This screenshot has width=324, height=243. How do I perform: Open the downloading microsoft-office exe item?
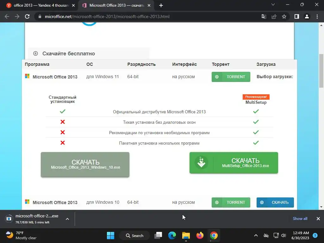point(33,219)
